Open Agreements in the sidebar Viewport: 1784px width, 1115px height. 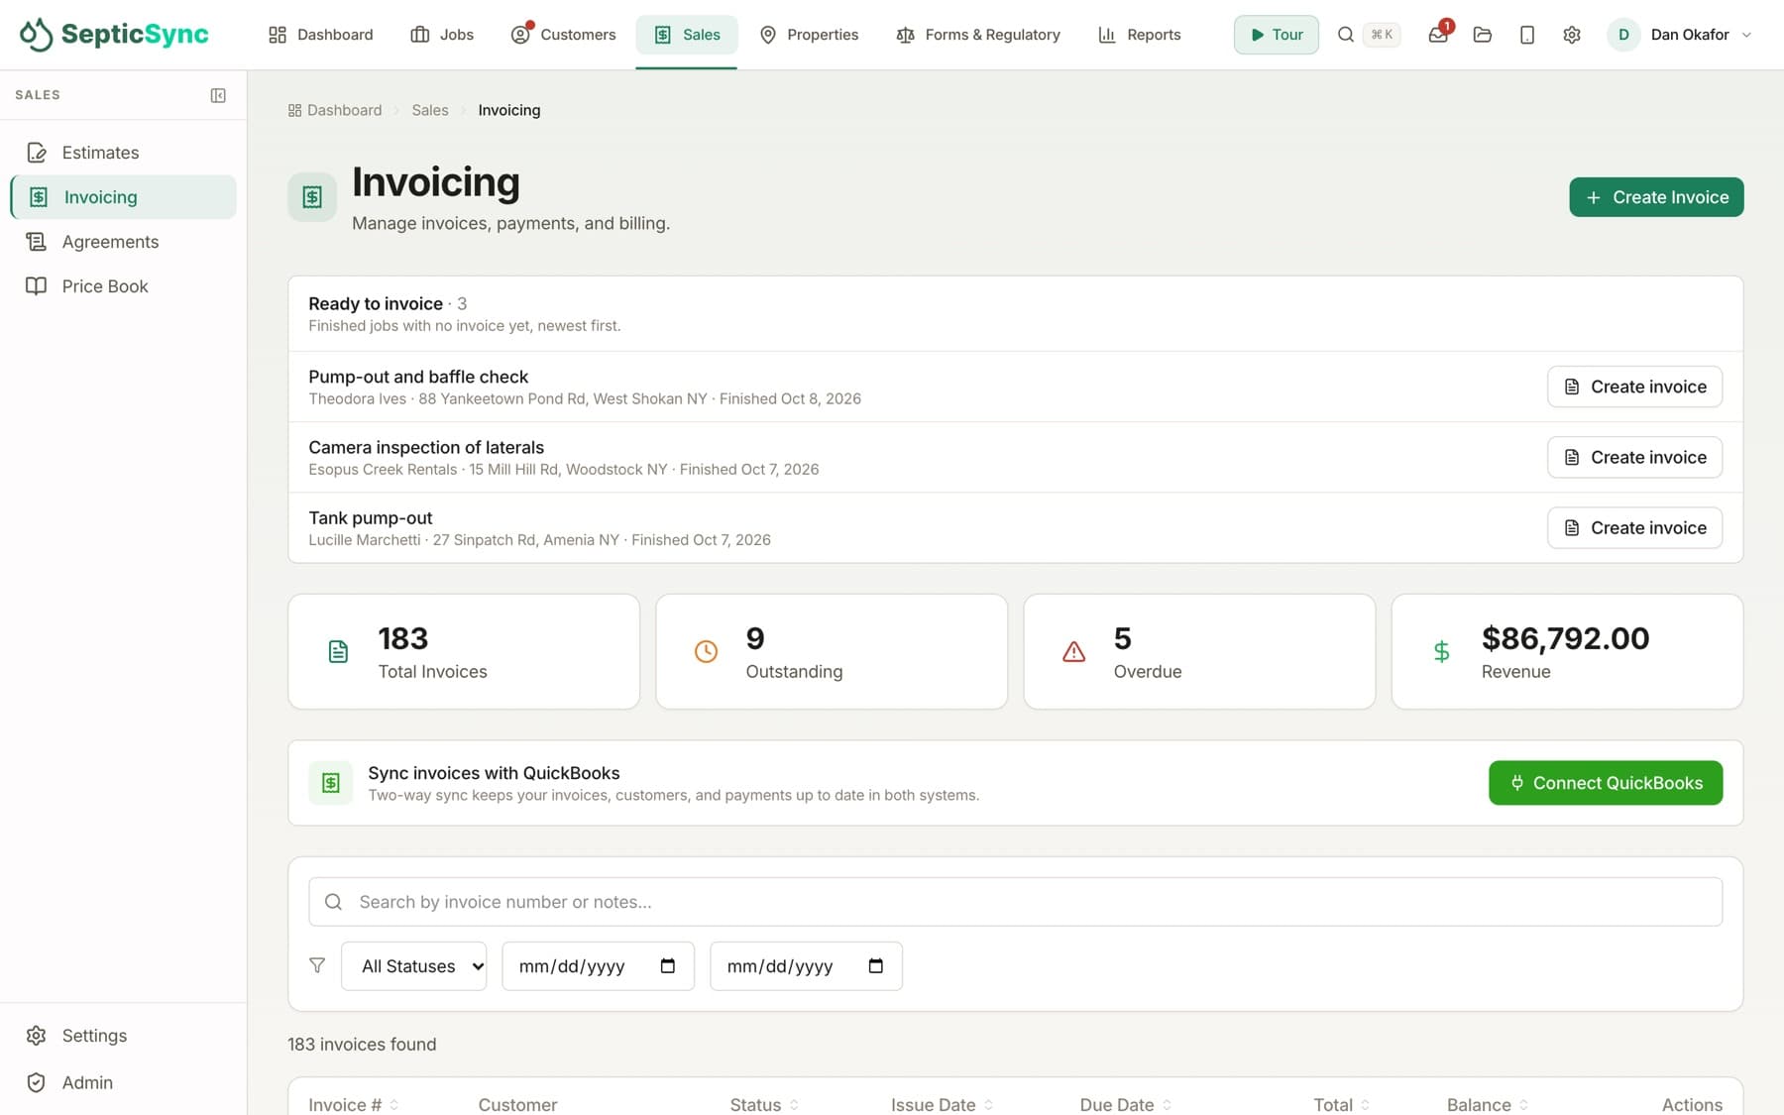coord(123,242)
